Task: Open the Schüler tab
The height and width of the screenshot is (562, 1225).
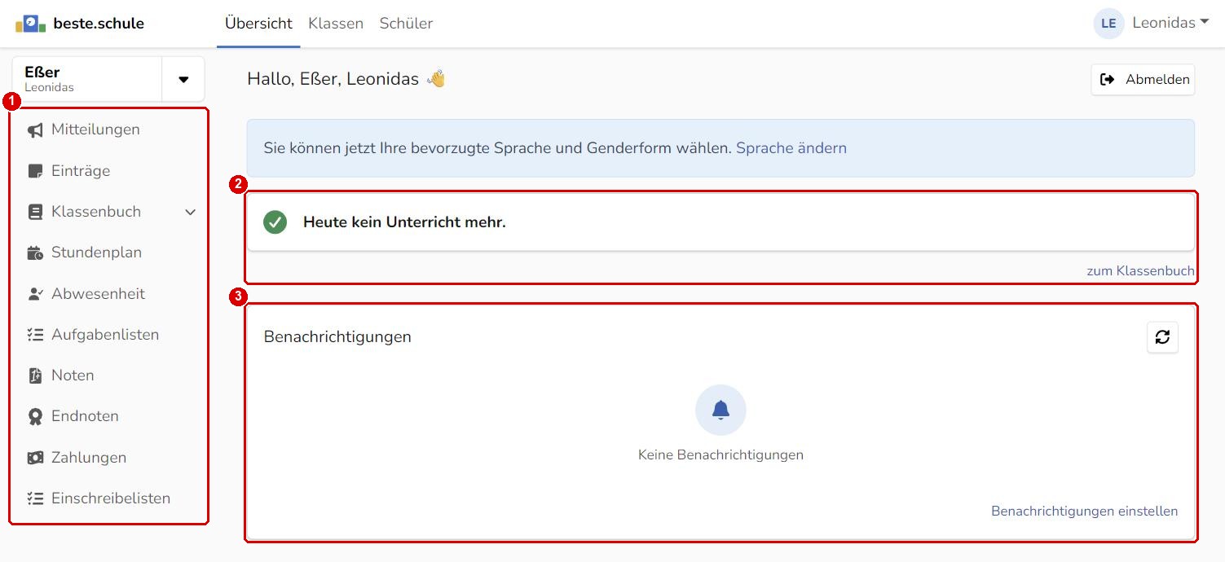Action: pos(406,24)
